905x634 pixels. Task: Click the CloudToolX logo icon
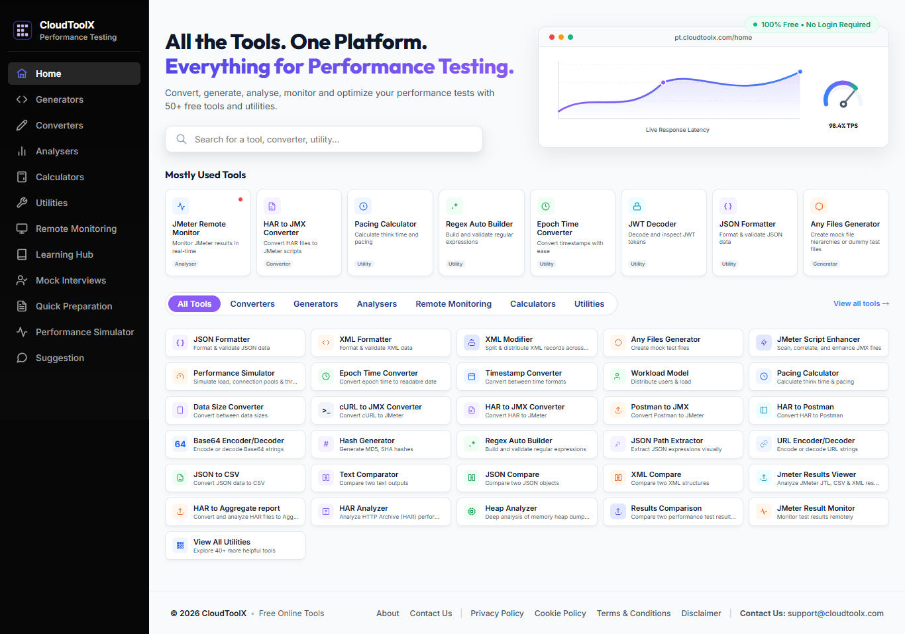(23, 30)
